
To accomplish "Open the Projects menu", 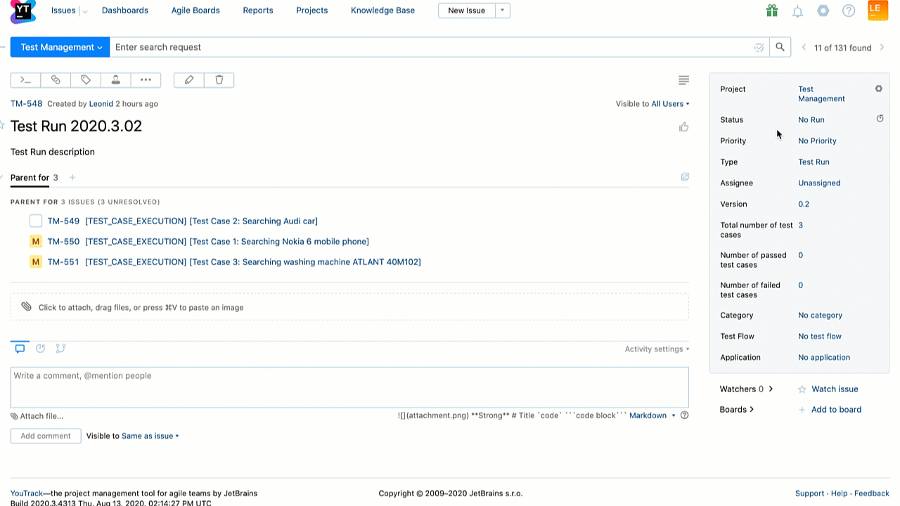I will tap(312, 11).
